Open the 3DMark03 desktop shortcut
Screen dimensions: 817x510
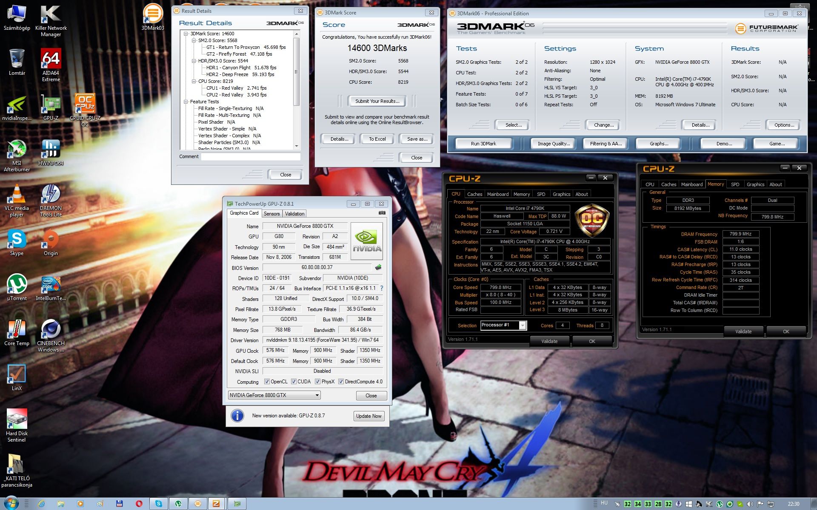[x=152, y=17]
